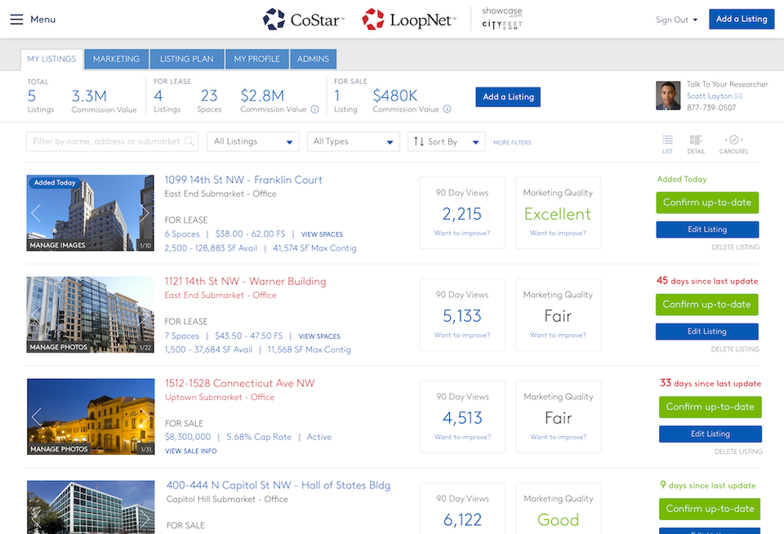The height and width of the screenshot is (534, 784).
Task: Show previous photo on Connecticut Ave thumbnail
Action: [37, 416]
